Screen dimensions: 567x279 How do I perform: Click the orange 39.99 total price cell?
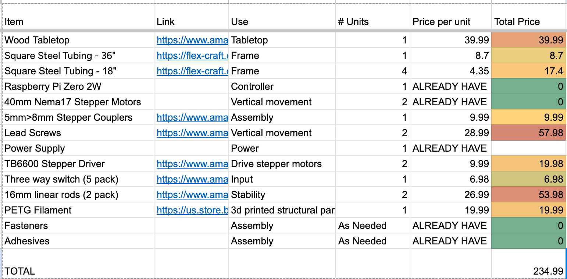click(528, 40)
